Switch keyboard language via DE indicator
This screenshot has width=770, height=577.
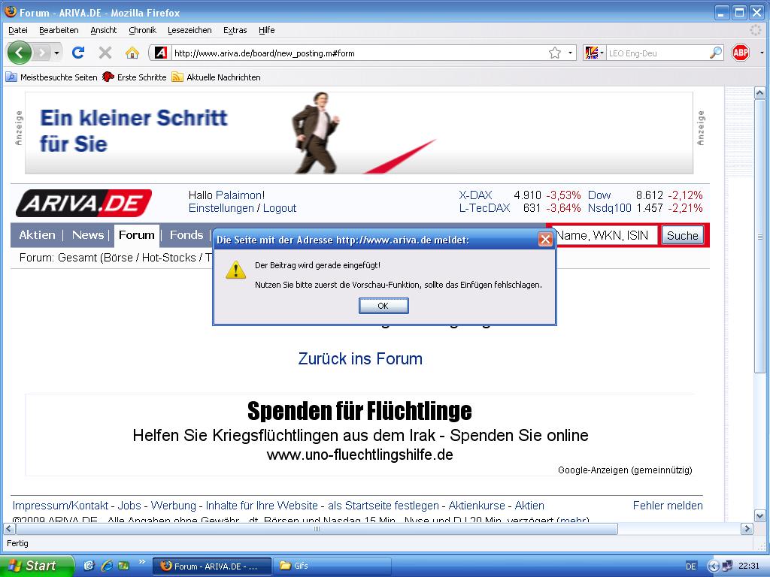(x=690, y=566)
